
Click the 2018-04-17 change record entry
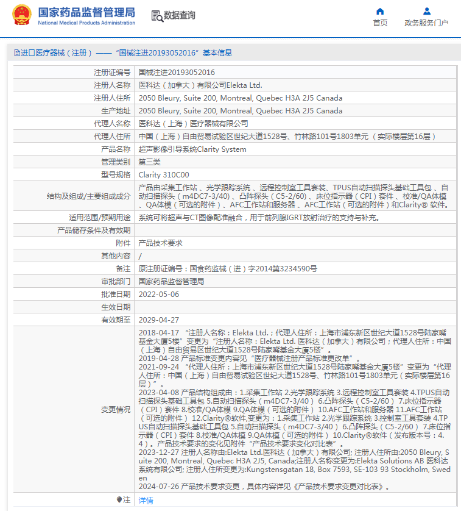coord(295,341)
